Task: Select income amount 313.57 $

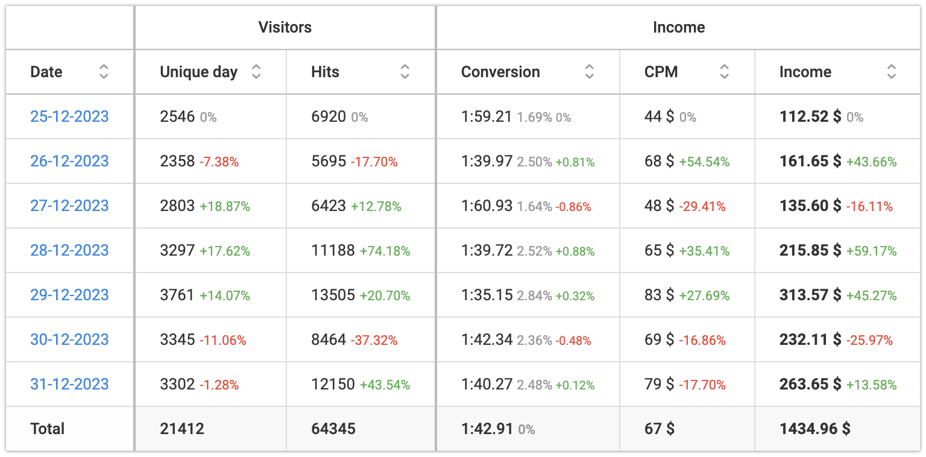Action: pos(810,295)
